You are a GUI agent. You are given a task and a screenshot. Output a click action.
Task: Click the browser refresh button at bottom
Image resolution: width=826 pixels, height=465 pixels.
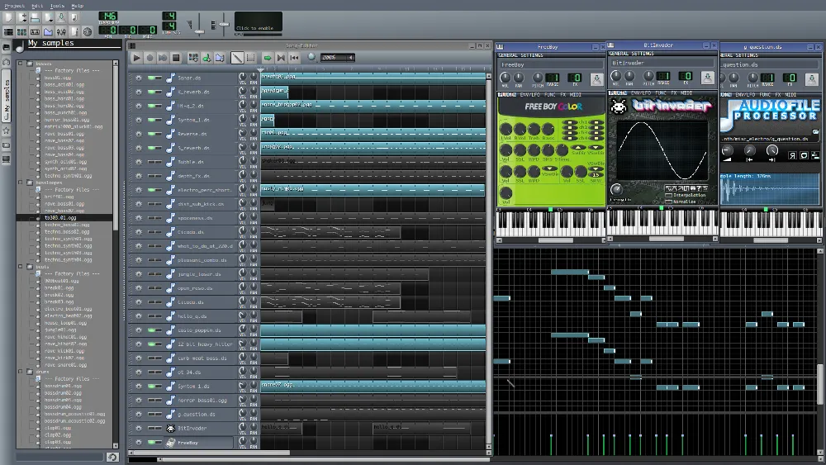pos(112,457)
